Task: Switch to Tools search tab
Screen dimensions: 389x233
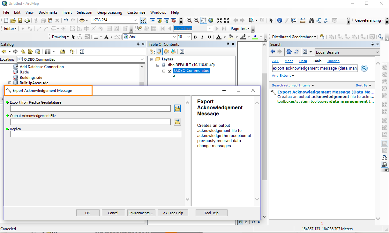Action: (317, 61)
